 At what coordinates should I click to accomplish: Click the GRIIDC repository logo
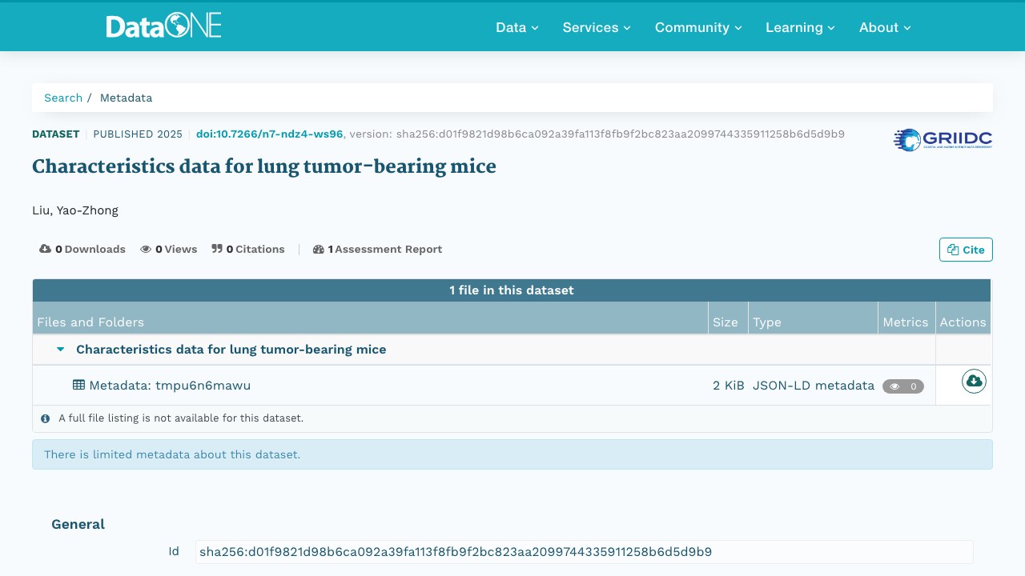tap(943, 140)
